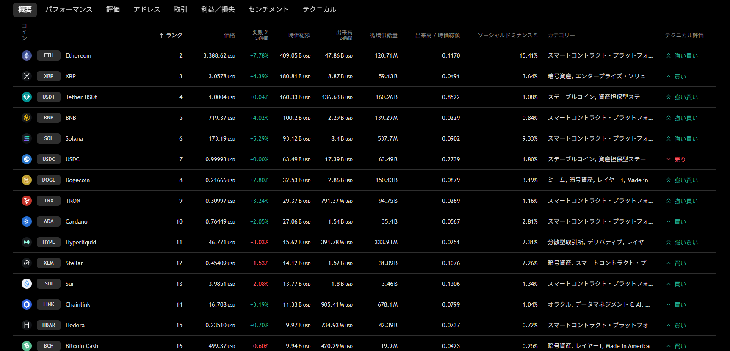The height and width of the screenshot is (351, 730).
Task: Click the Hedera logo icon
Action: coord(27,325)
